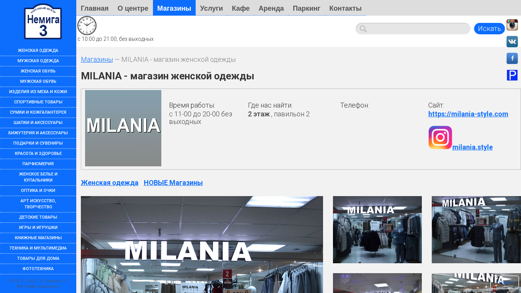The width and height of the screenshot is (521, 293).
Task: Navigate to the Аренда menu item
Action: [271, 8]
